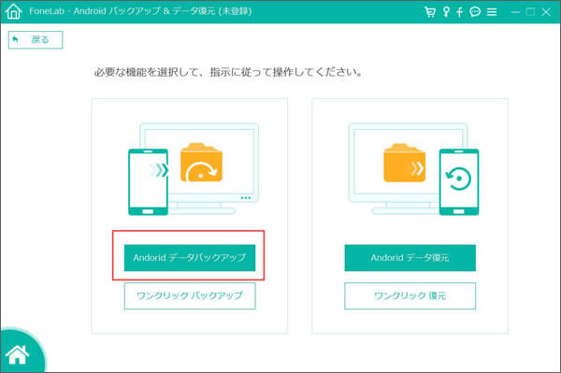Minimize the FoneLab window

[x=515, y=12]
